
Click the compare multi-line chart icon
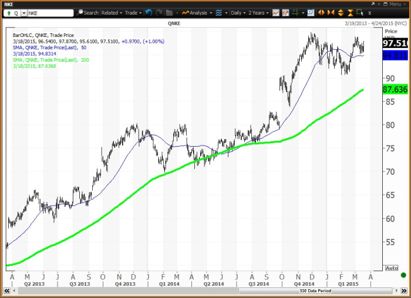pyautogui.click(x=285, y=13)
